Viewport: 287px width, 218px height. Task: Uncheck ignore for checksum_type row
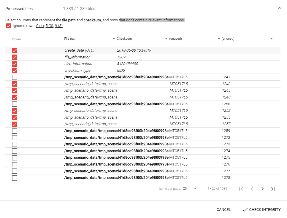pyautogui.click(x=15, y=71)
